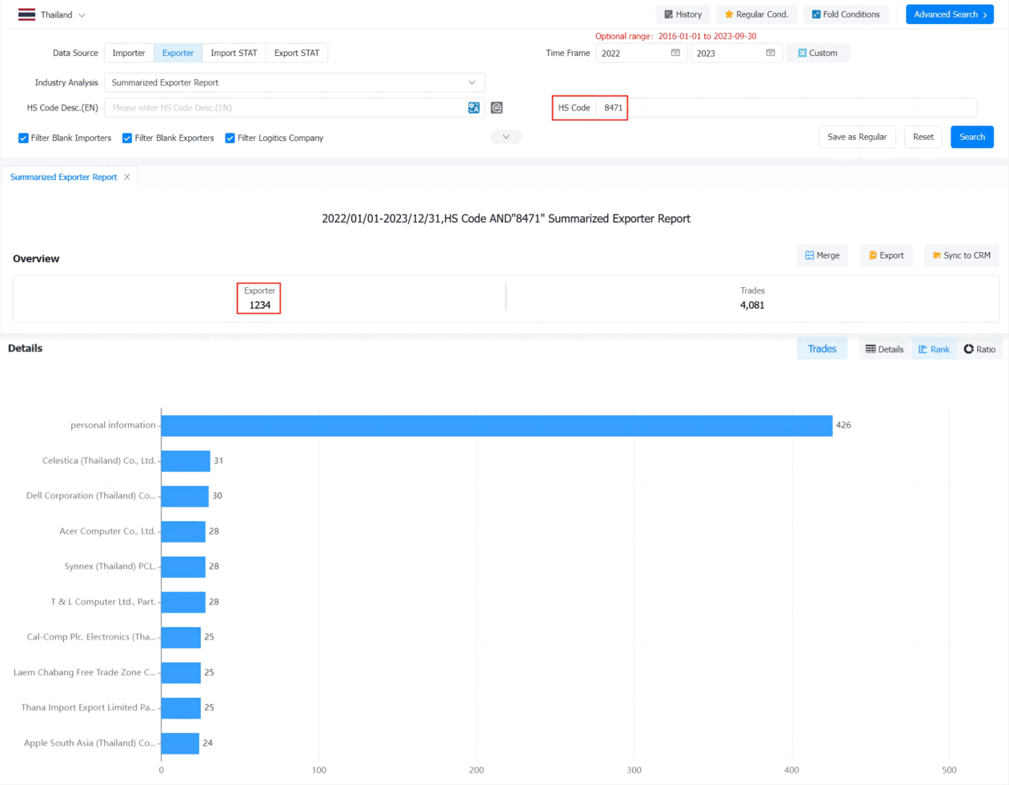1009x785 pixels.
Task: Click Laem Chabang Free Trade Zone label
Action: click(84, 672)
